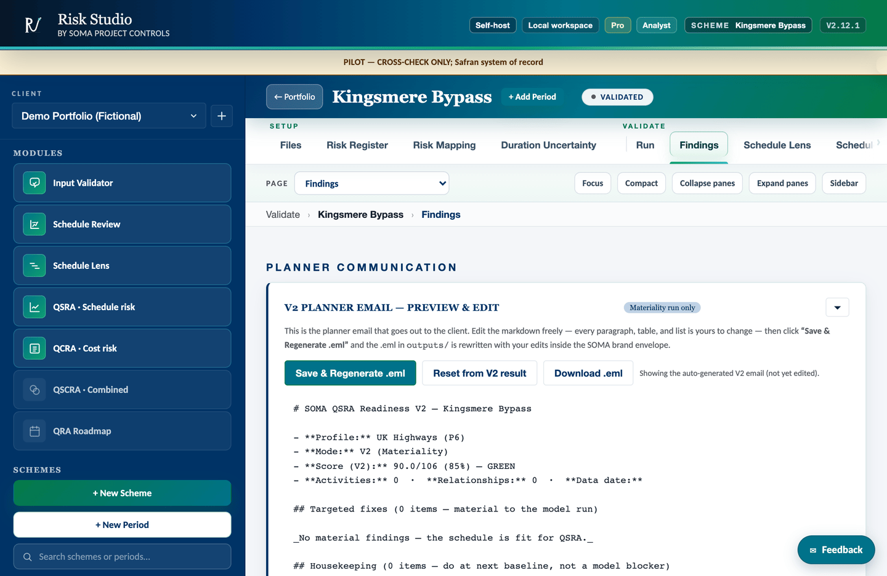Open the Input Validator module icon

point(34,183)
